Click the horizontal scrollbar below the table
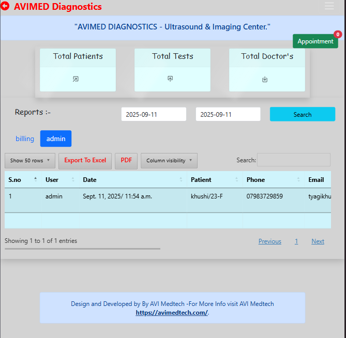346x338 pixels. coord(83,249)
